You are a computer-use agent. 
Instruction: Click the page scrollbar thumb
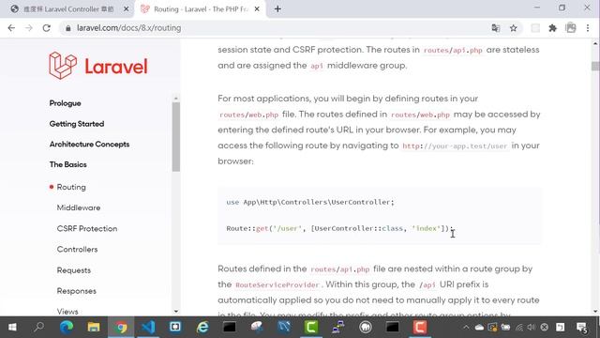tap(595, 66)
